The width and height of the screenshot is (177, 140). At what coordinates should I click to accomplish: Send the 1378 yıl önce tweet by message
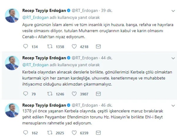click(98, 133)
